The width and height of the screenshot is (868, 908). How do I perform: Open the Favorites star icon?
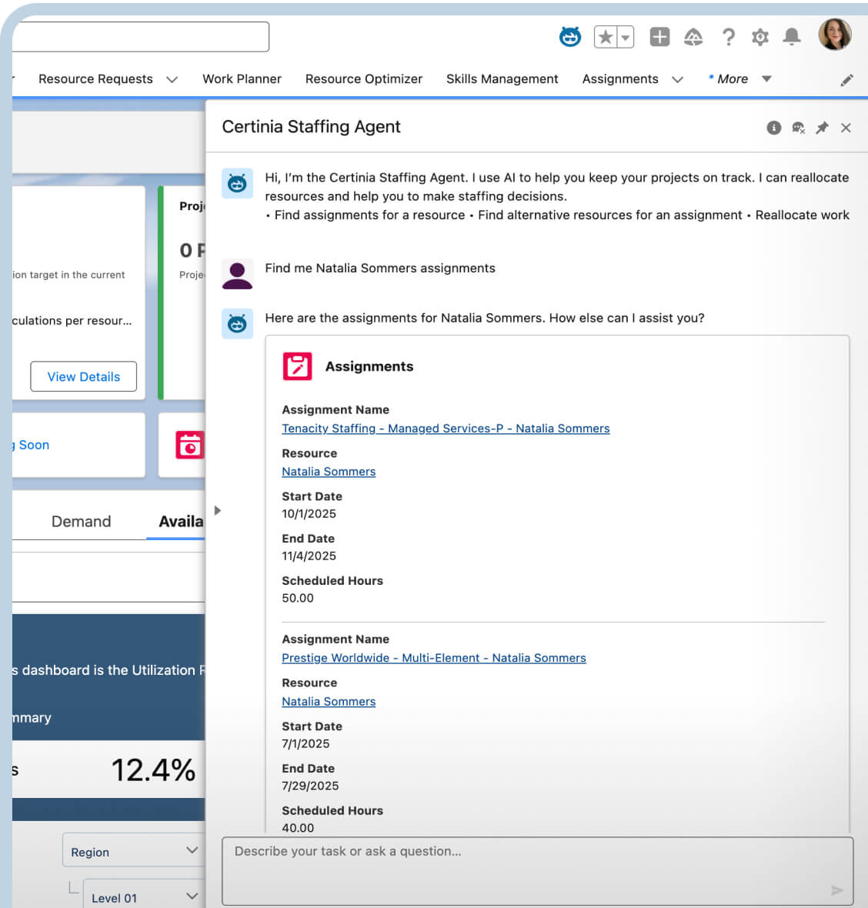click(606, 37)
